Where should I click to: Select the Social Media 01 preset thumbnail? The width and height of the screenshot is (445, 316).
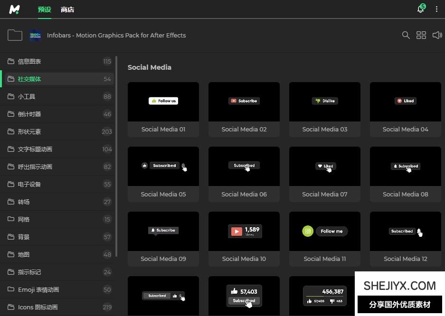[x=163, y=102]
